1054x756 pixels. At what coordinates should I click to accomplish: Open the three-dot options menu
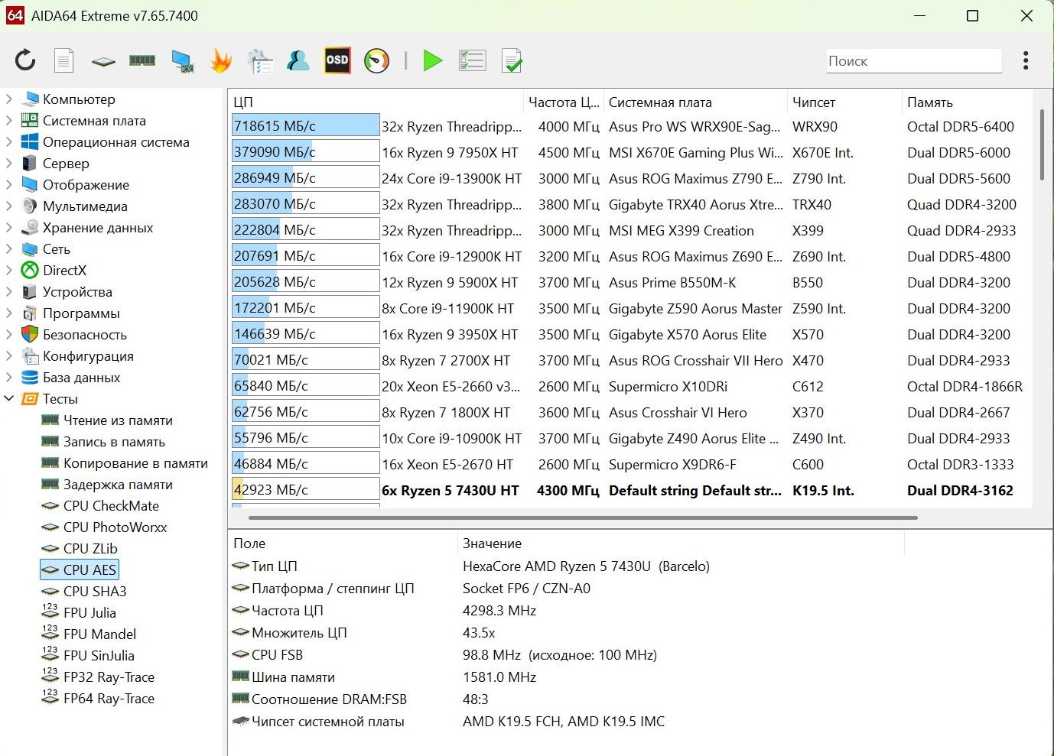(x=1025, y=60)
